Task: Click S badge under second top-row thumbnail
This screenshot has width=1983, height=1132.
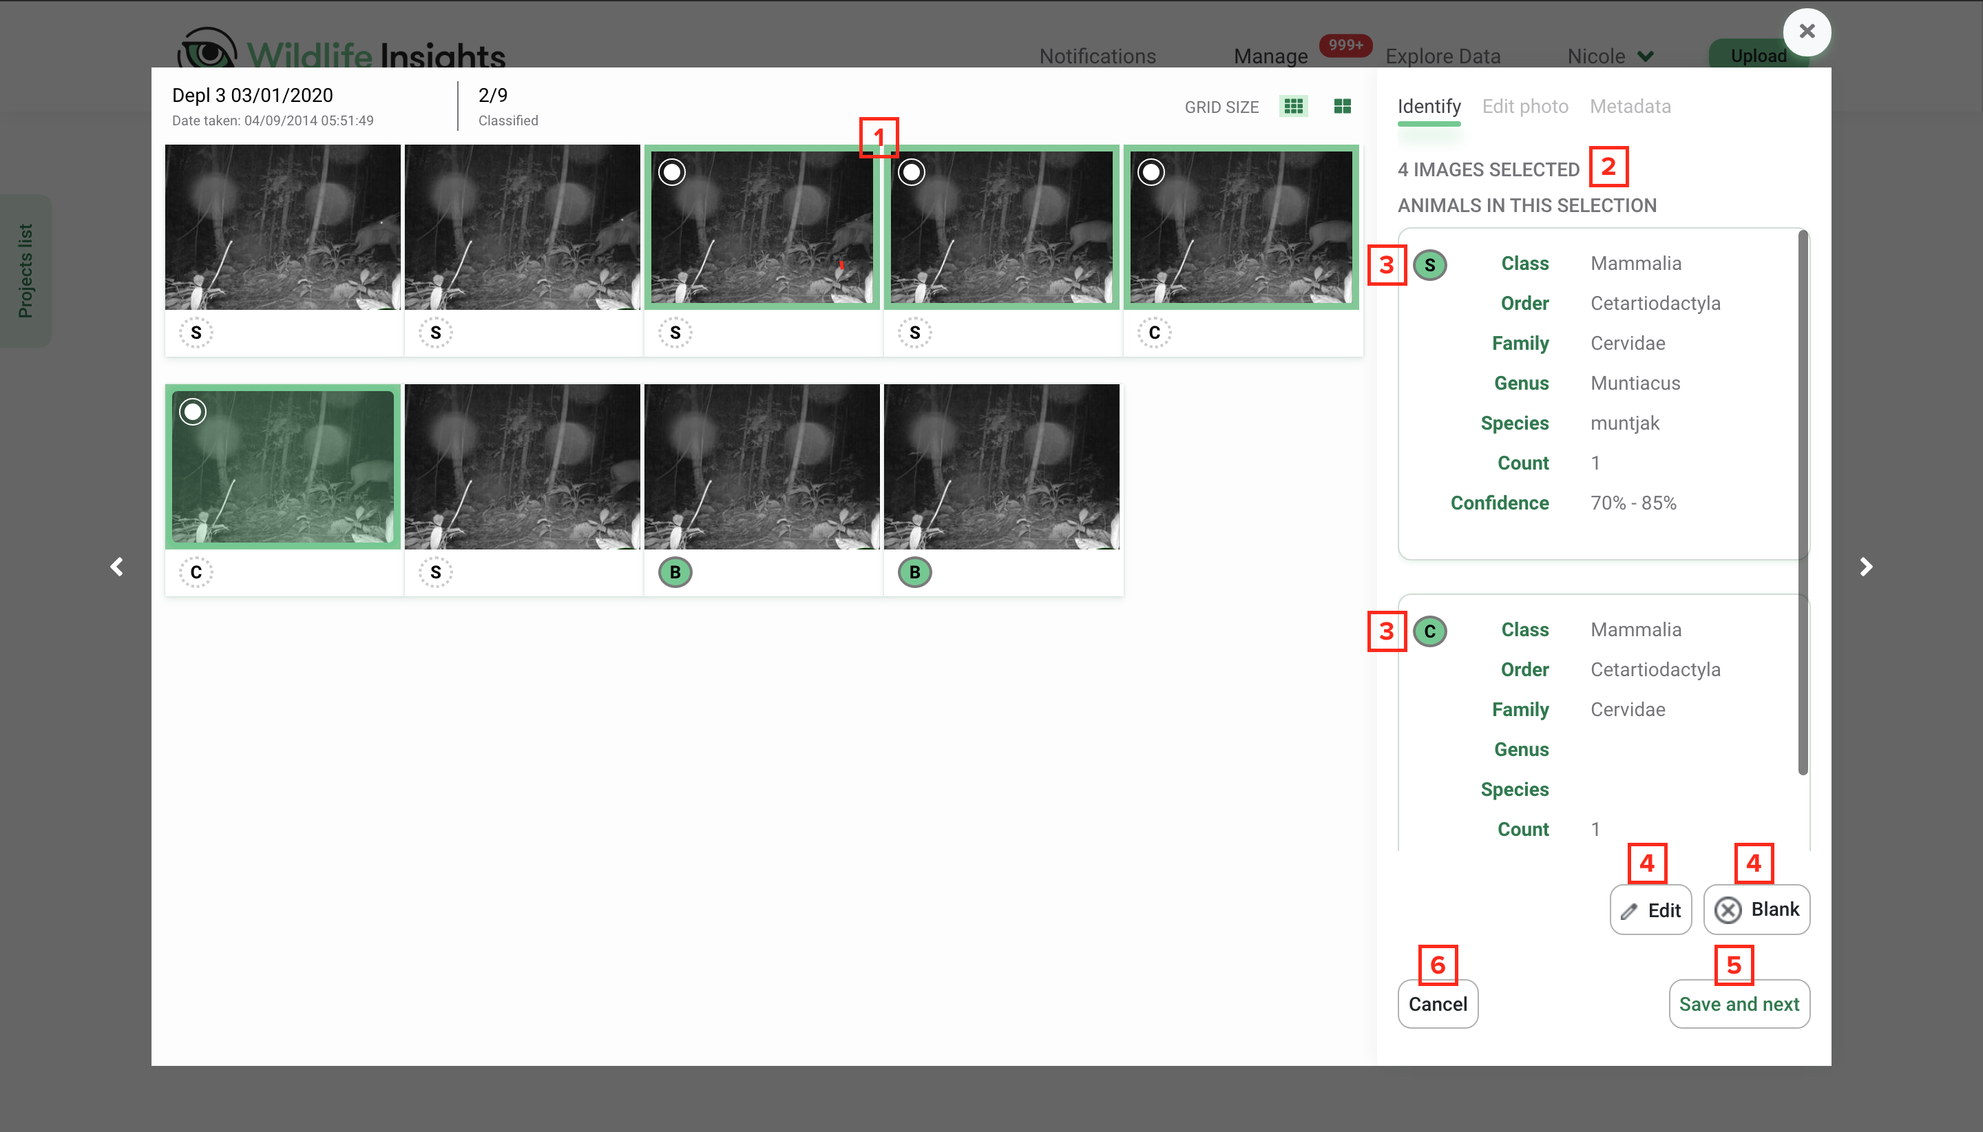Action: pyautogui.click(x=435, y=333)
